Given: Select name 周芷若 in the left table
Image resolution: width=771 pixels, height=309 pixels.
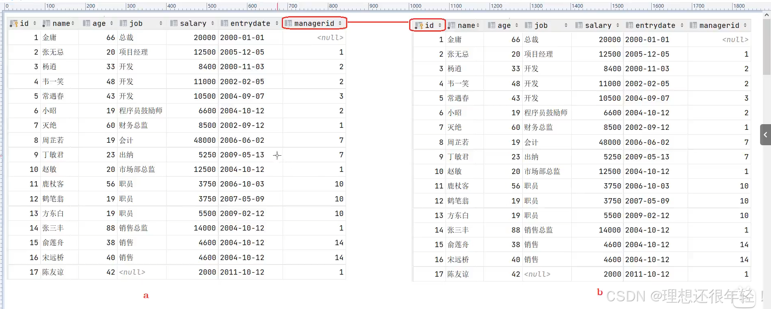Looking at the screenshot, I should [x=53, y=140].
